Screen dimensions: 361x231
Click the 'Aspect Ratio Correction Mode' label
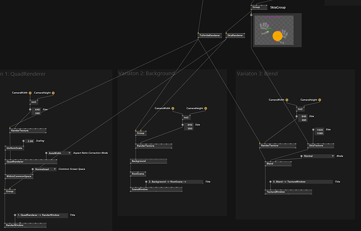click(90, 153)
